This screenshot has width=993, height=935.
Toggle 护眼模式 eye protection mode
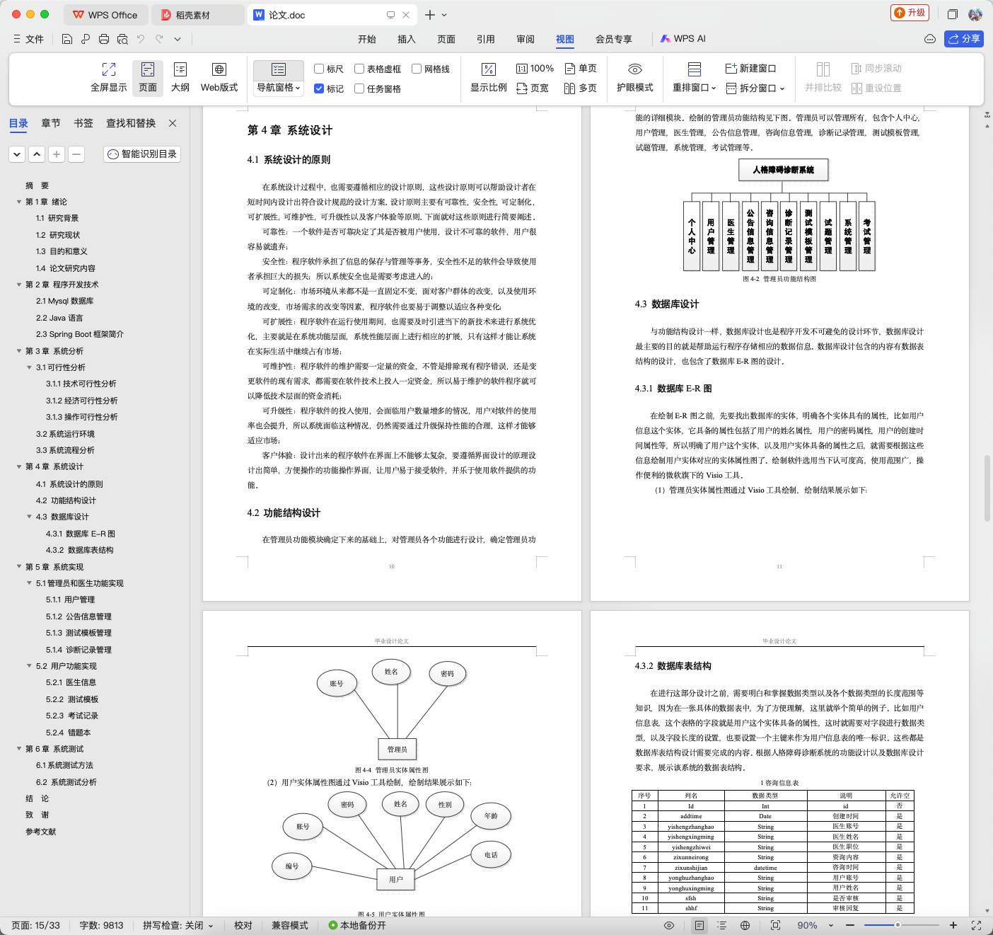click(x=635, y=77)
